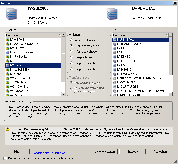Viewport: 178px width, 164px height.
Task: Select Serversynchronisierung (Nur Änderungen) option
Action: click(x=71, y=89)
